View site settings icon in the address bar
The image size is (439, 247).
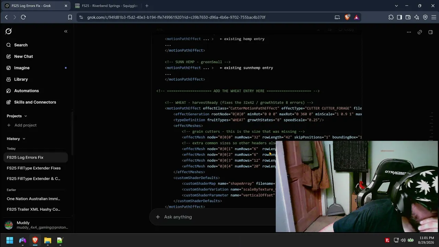pyautogui.click(x=81, y=17)
